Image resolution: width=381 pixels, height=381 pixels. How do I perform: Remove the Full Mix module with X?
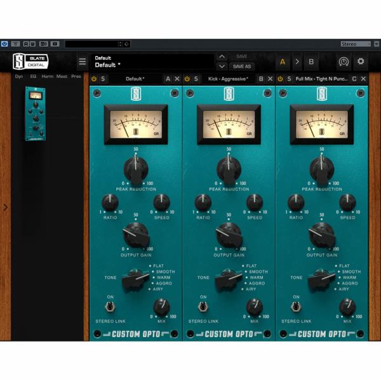pyautogui.click(x=363, y=79)
